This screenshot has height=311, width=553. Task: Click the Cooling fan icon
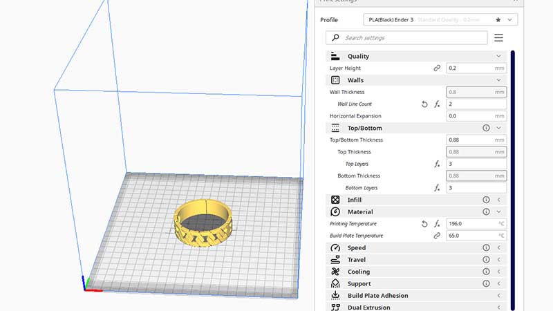[x=335, y=272]
